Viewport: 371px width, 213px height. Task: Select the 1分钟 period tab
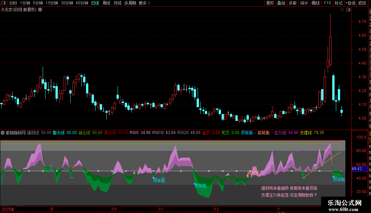pyautogui.click(x=25, y=3)
